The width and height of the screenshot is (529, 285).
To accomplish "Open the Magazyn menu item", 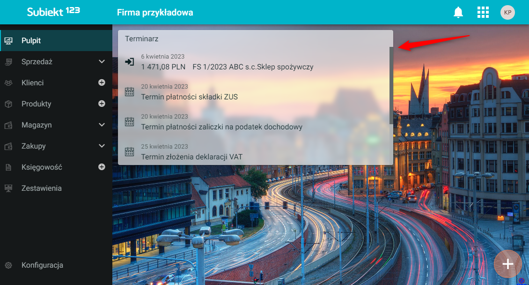I will click(x=56, y=125).
